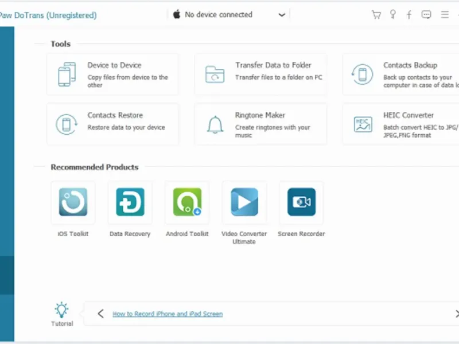Open Contacts Restore title
The height and width of the screenshot is (344, 459).
115,115
